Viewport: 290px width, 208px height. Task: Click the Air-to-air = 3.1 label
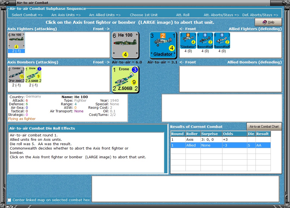(x=163, y=62)
